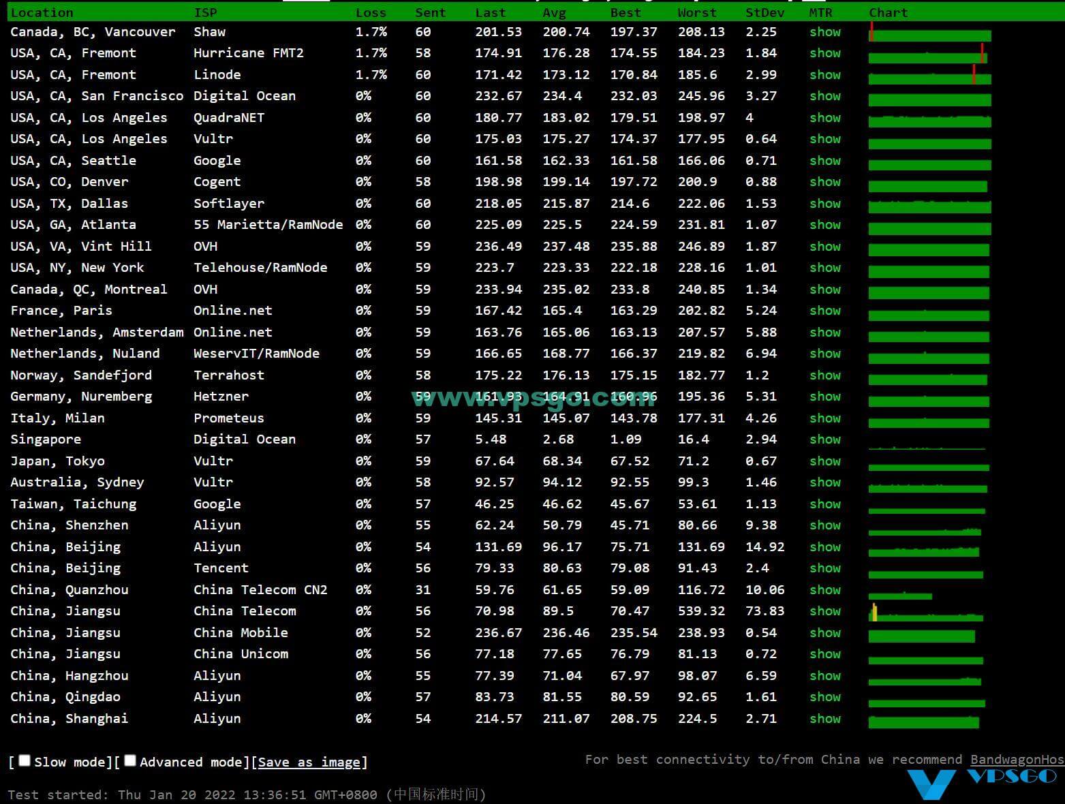Screen dimensions: 1065x804
Task: Click the 539.32 worst latency value
Action: coord(701,611)
